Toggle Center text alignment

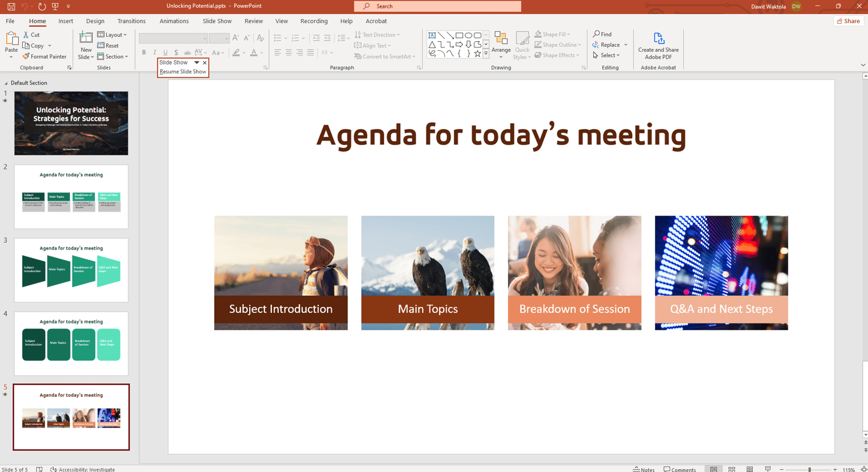(289, 53)
